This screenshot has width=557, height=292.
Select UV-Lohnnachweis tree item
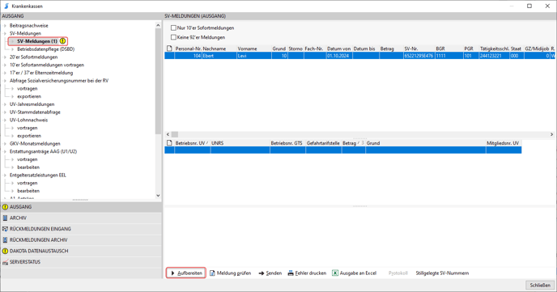pos(28,120)
